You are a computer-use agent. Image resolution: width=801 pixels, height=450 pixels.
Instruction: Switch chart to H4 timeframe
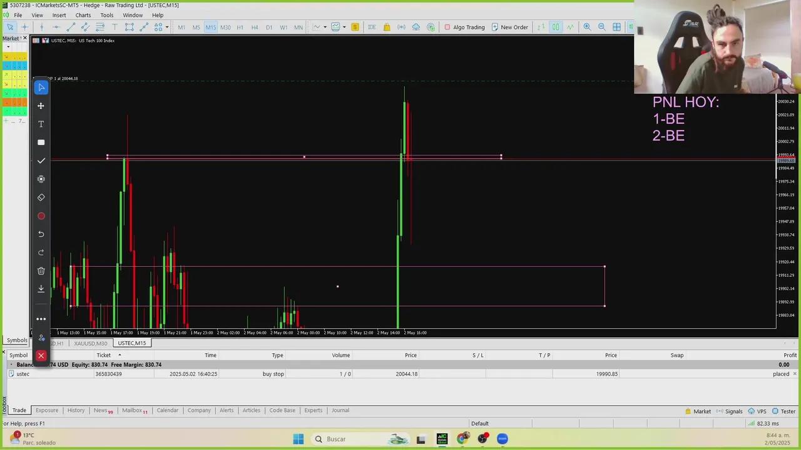[255, 27]
